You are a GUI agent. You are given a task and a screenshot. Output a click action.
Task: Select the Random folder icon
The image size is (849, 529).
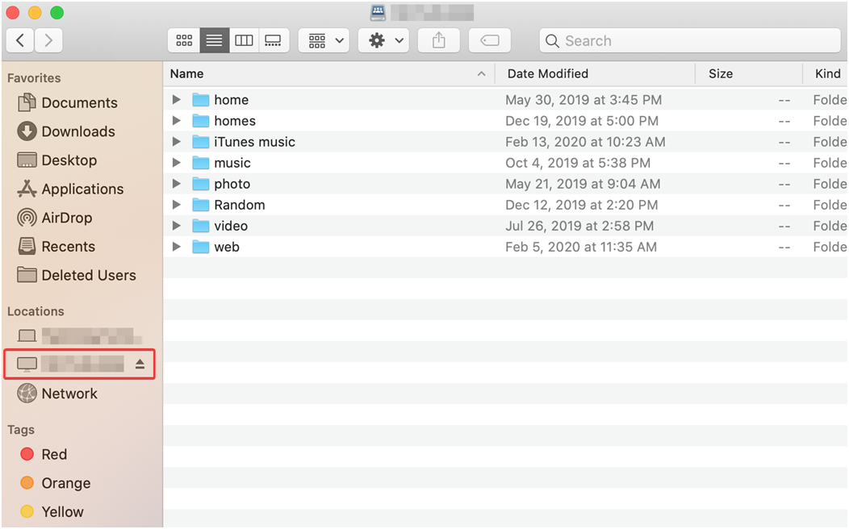(x=201, y=205)
